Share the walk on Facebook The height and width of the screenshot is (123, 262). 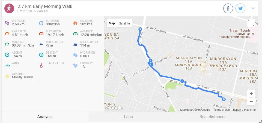[228, 8]
